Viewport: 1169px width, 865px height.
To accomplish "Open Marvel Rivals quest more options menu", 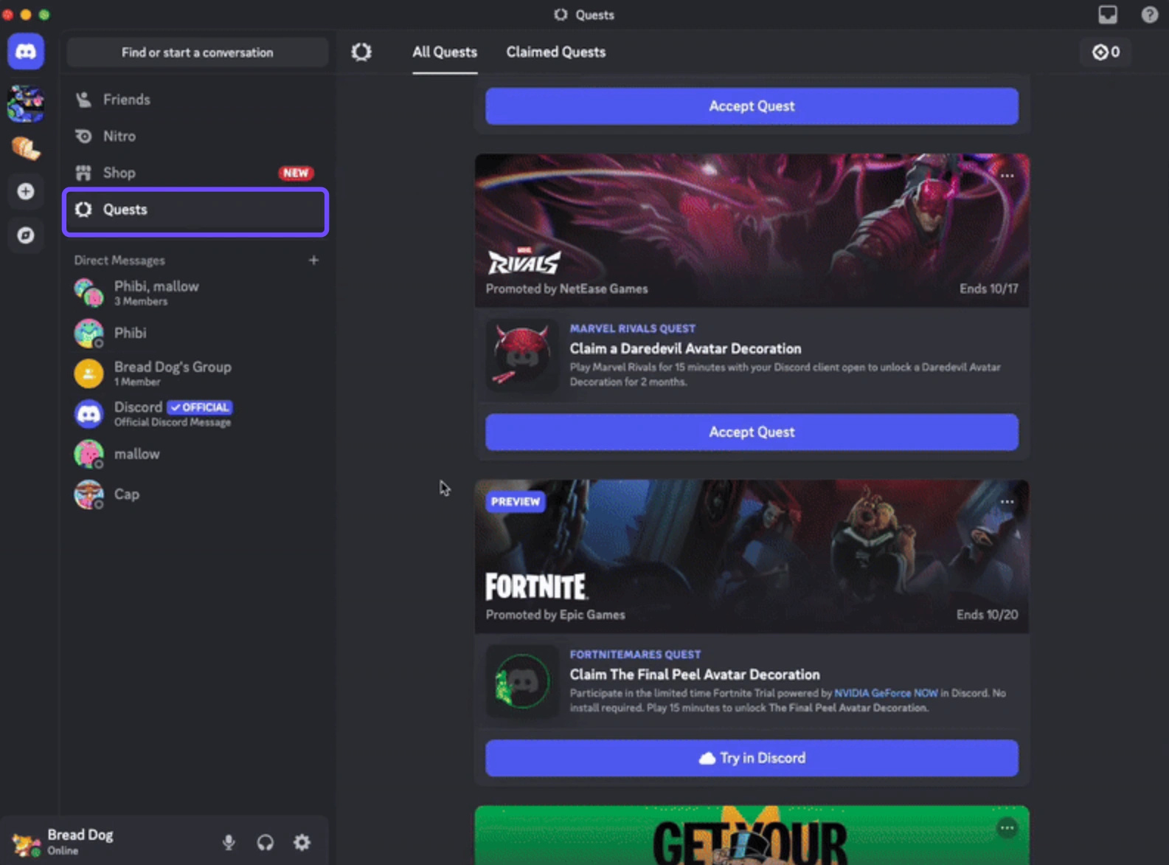I will point(1007,176).
